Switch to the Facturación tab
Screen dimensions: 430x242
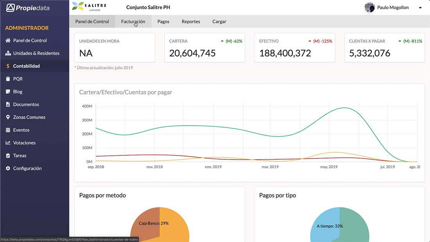133,21
